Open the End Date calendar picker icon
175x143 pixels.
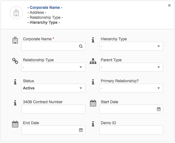(x=81, y=130)
